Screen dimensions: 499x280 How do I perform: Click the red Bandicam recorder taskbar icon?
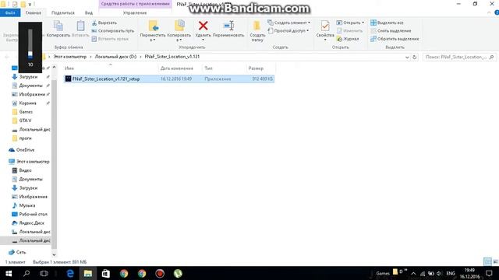[160, 273]
